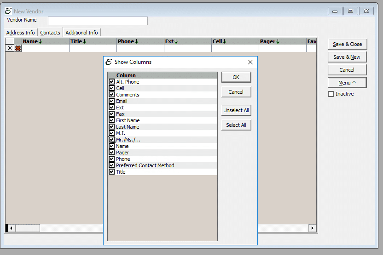383x255 pixels.
Task: Uncheck the Cell column checkbox
Action: click(x=111, y=88)
